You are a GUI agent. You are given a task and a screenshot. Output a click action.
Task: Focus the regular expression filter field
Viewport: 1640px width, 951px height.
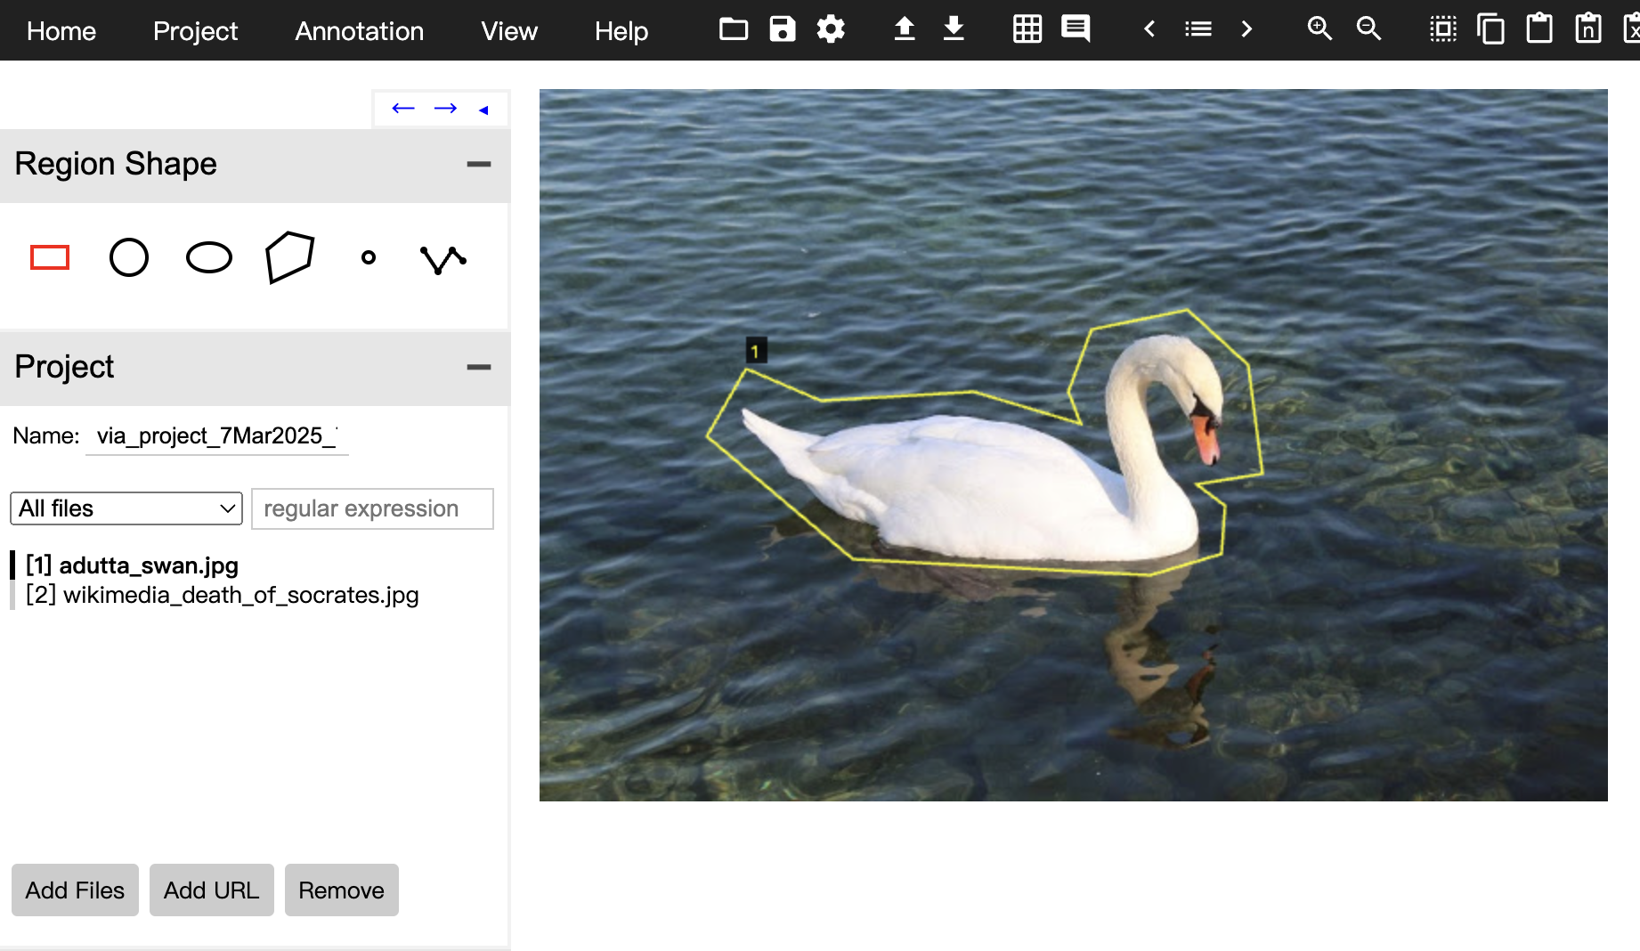tap(372, 508)
